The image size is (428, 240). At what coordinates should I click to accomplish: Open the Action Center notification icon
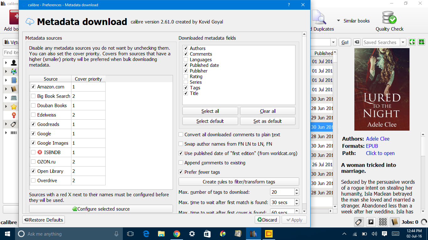click(x=384, y=234)
